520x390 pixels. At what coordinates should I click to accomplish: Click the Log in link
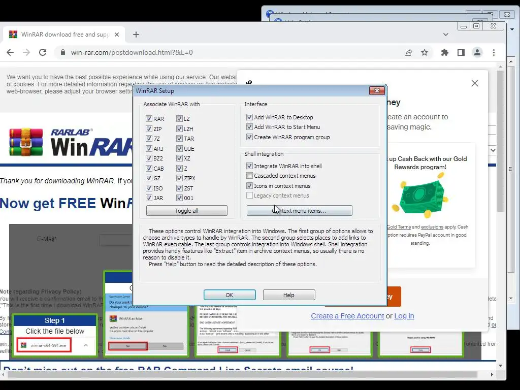[x=404, y=316]
